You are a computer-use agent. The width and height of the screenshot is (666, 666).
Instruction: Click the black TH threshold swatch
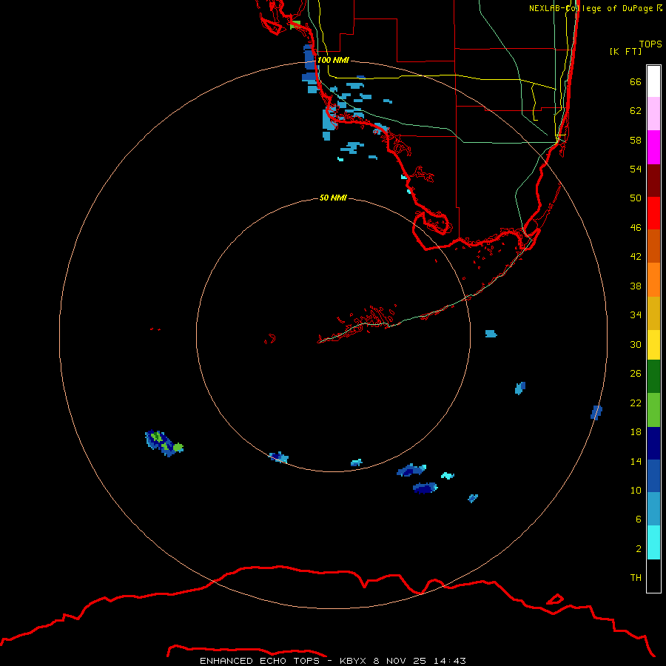tap(653, 576)
